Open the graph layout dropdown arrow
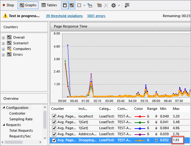 pos(84,5)
